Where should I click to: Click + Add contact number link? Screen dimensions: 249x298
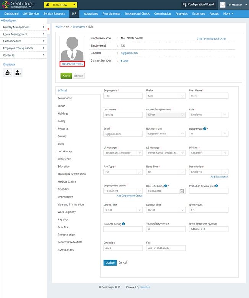[124, 61]
